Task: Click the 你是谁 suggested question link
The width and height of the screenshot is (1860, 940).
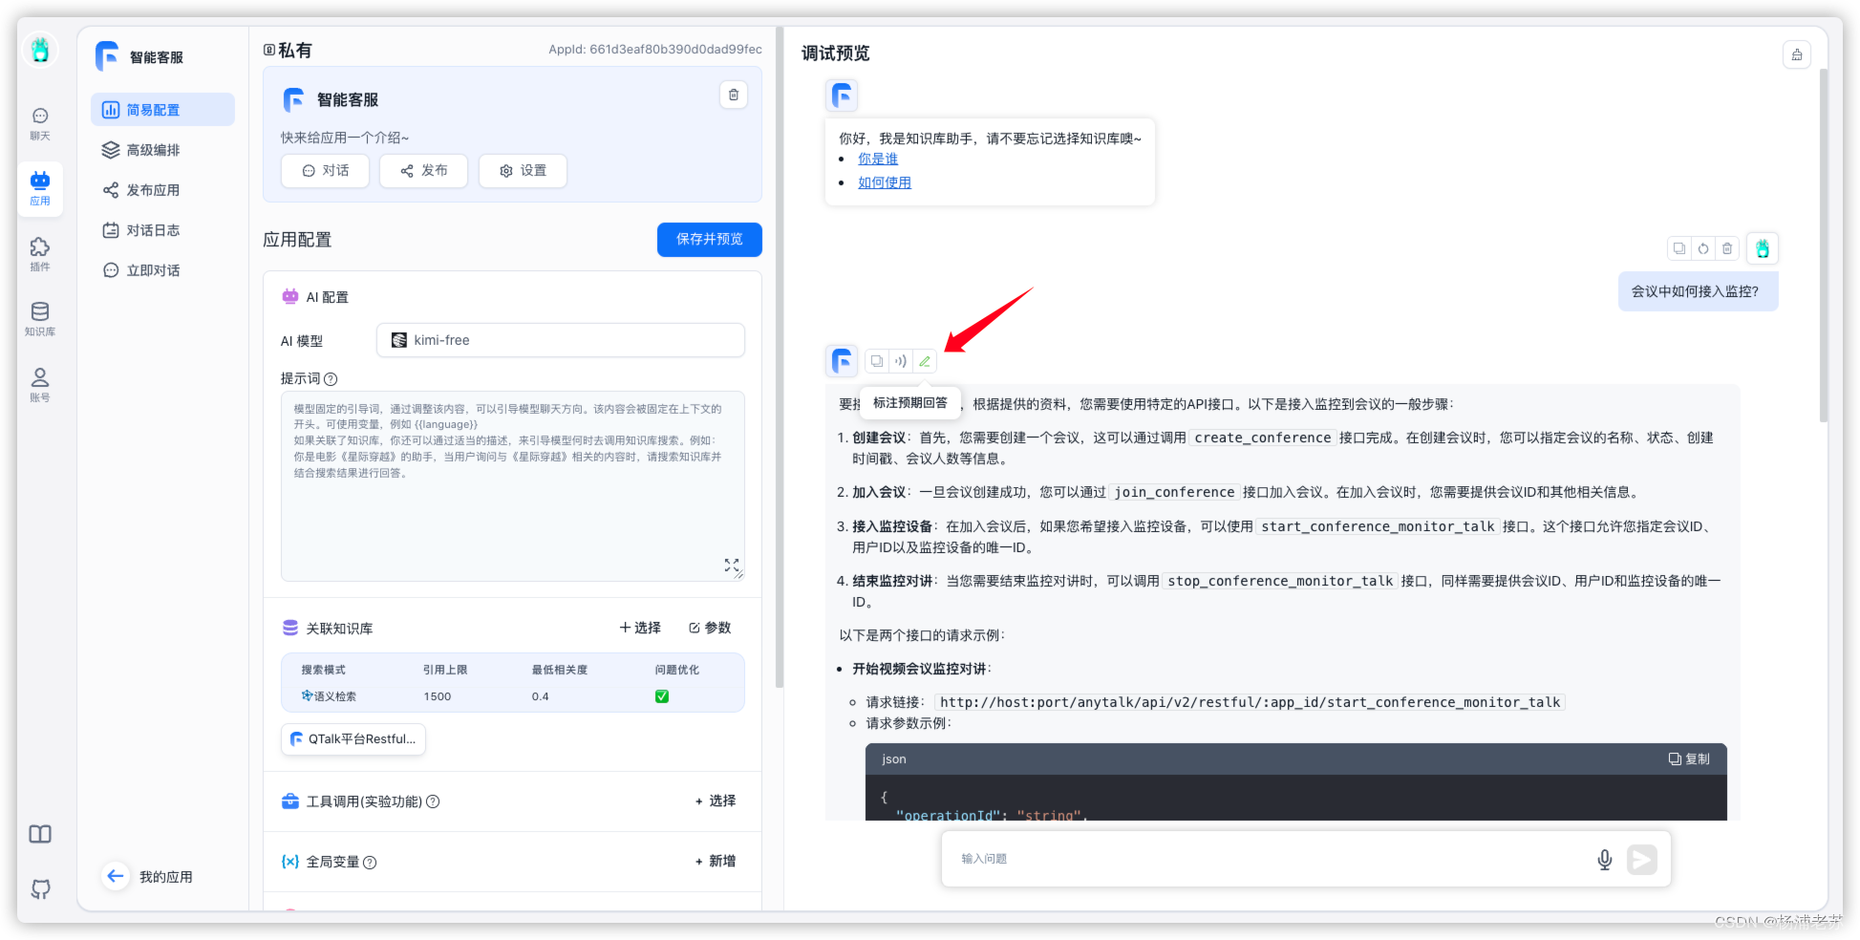Action: [x=877, y=159]
